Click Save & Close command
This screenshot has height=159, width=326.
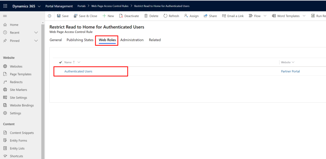(x=85, y=16)
